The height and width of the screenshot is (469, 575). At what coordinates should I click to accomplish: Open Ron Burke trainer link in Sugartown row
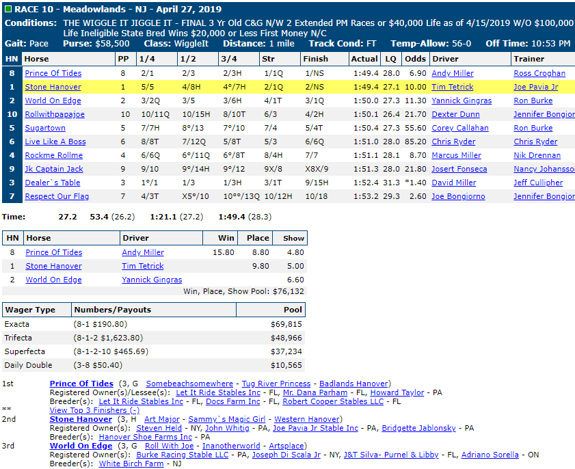(x=533, y=128)
